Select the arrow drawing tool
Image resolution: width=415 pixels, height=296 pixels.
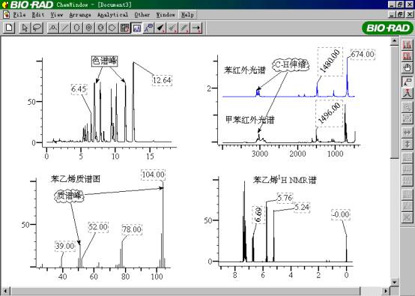point(196,28)
